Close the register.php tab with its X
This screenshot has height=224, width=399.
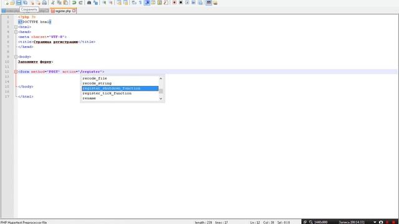[x=74, y=11]
